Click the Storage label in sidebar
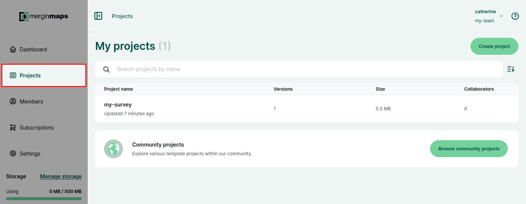This screenshot has height=204, width=526. 16,176
